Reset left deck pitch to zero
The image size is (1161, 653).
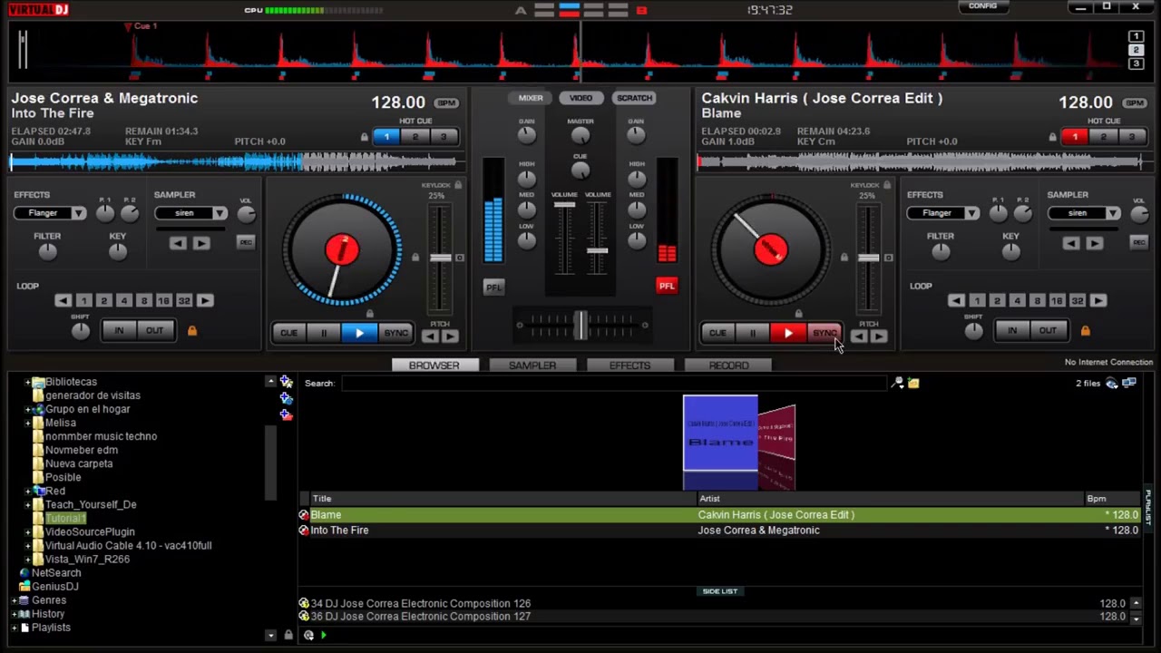point(460,258)
